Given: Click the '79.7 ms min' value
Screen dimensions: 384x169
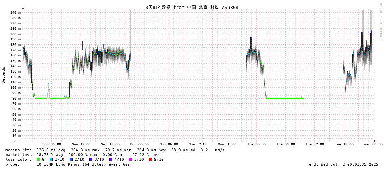Looking at the screenshot, I should (x=118, y=150).
